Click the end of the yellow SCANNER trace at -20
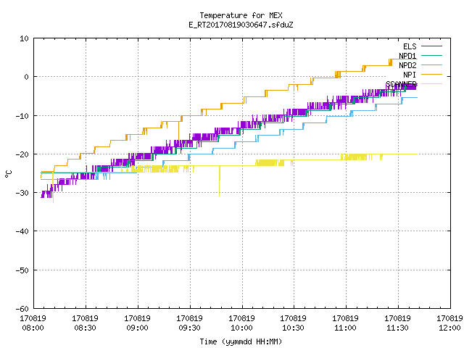 (417, 154)
